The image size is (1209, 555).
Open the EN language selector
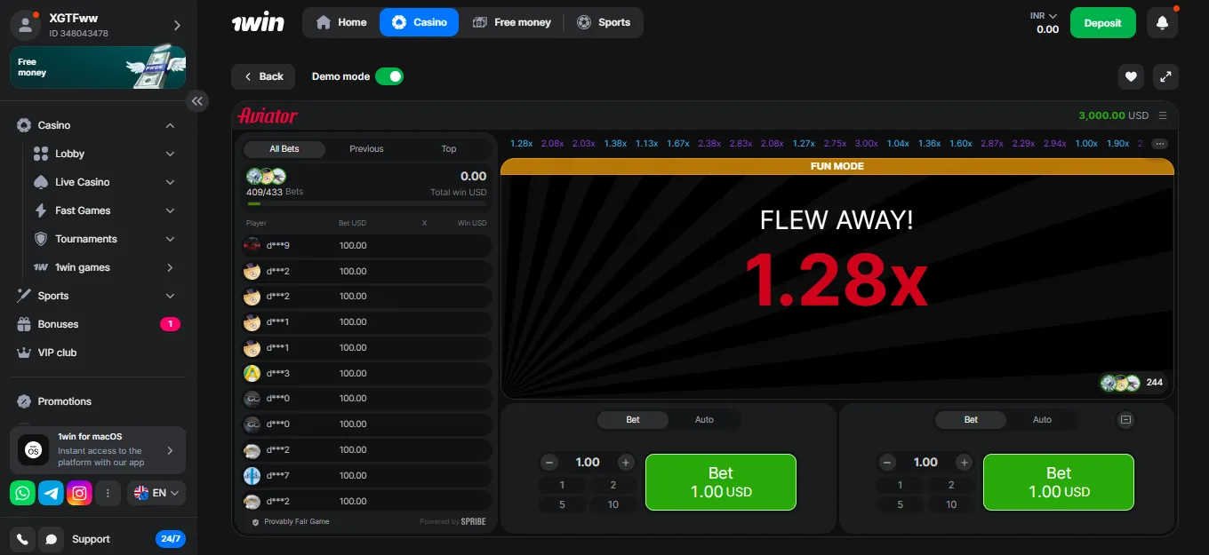pos(156,493)
